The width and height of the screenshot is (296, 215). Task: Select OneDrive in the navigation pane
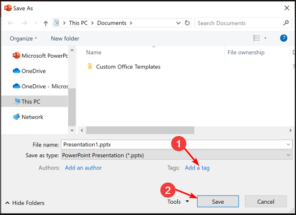click(33, 71)
